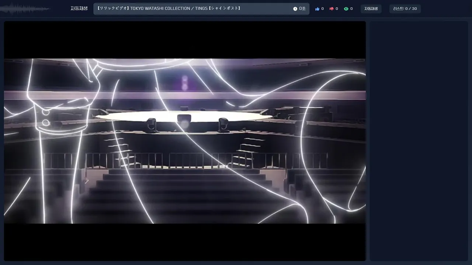Click the 0초 elapsed time text
This screenshot has width=472, height=265.
point(302,9)
